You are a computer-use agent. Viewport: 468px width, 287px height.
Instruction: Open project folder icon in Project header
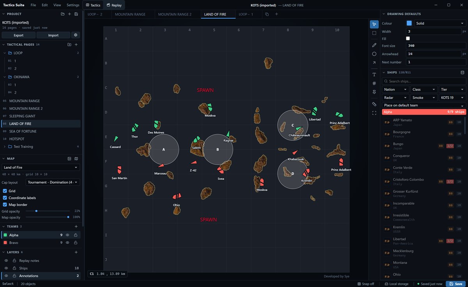tap(62, 14)
